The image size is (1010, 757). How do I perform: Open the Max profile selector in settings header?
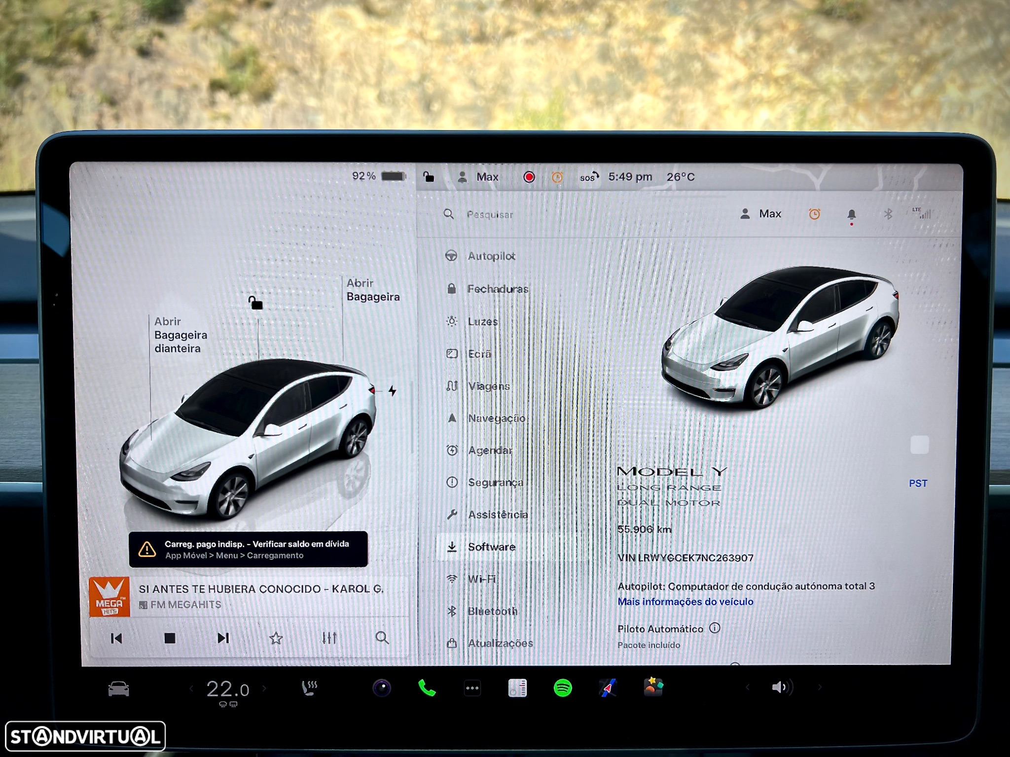(x=760, y=213)
